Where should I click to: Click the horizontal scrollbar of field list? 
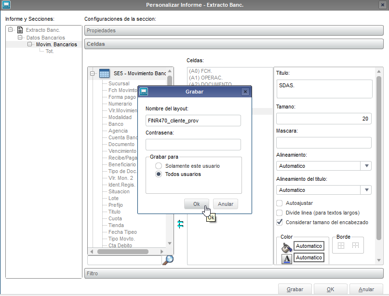pos(123,252)
